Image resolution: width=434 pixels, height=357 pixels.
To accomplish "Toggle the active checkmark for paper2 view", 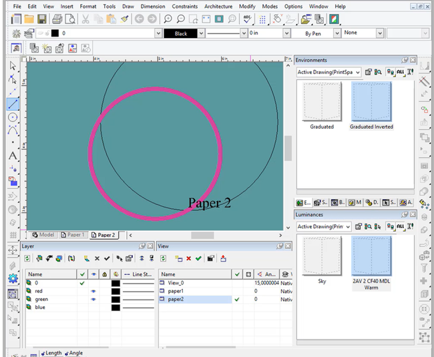I will coord(237,299).
